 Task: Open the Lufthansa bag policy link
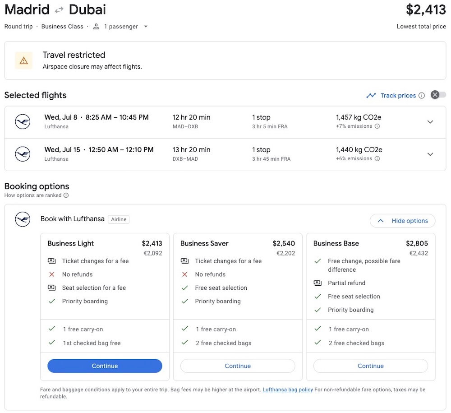288,390
